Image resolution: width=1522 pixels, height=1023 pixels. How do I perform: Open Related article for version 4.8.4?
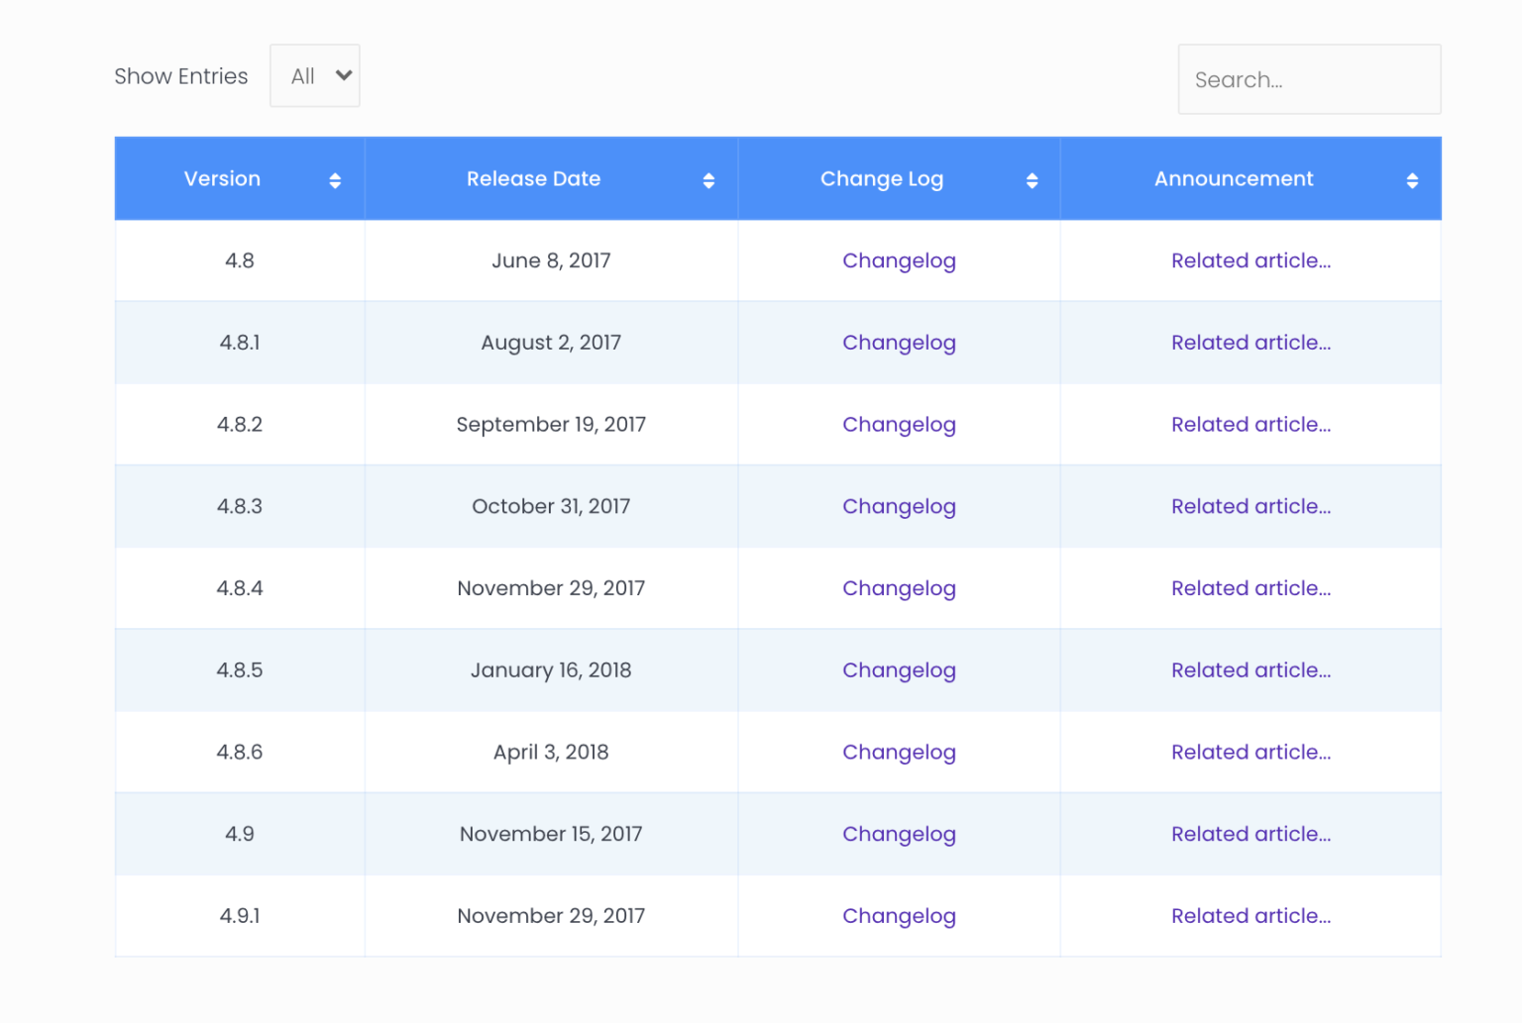coord(1250,587)
